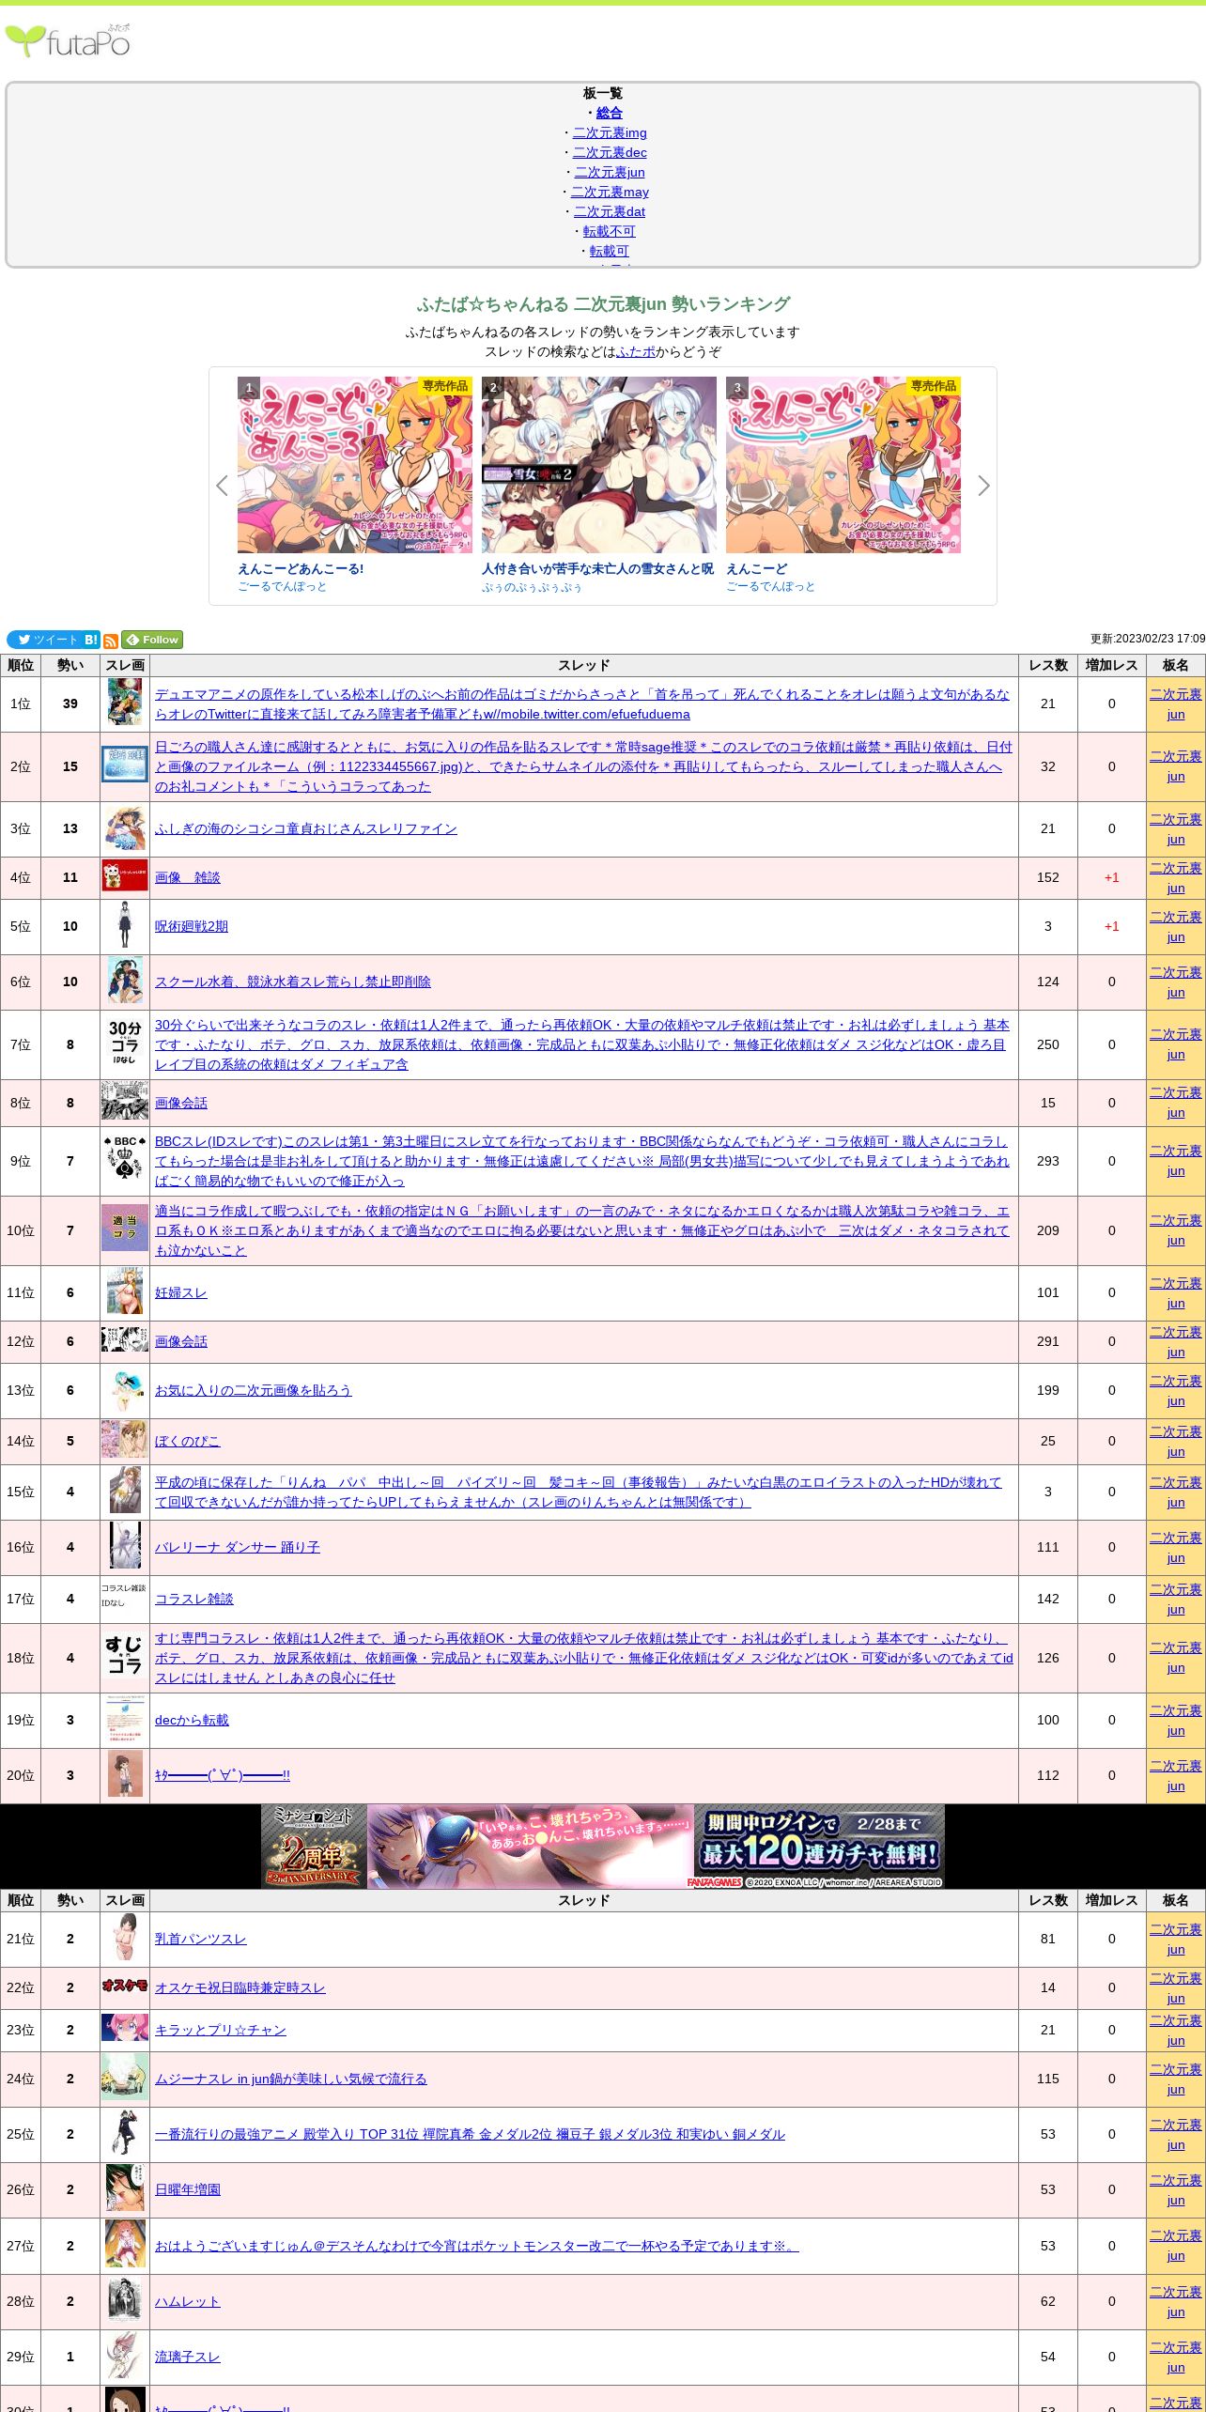Select 転載不可 in board list
Screen dimensions: 1206x2412
point(609,231)
